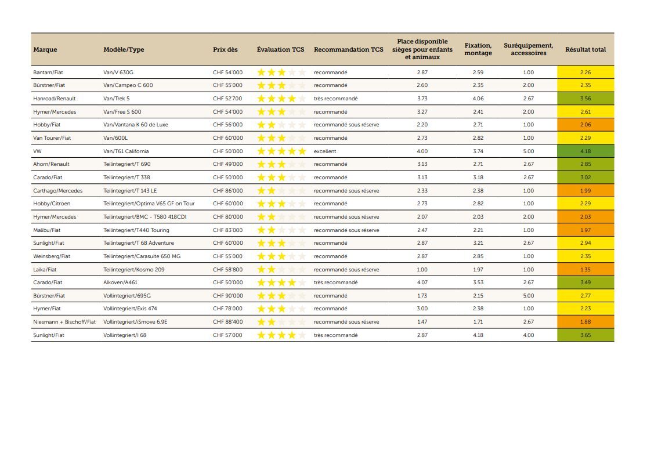The image size is (647, 453).
Task: Click the 'Alkoven/A461' model cell
Action: (x=121, y=282)
